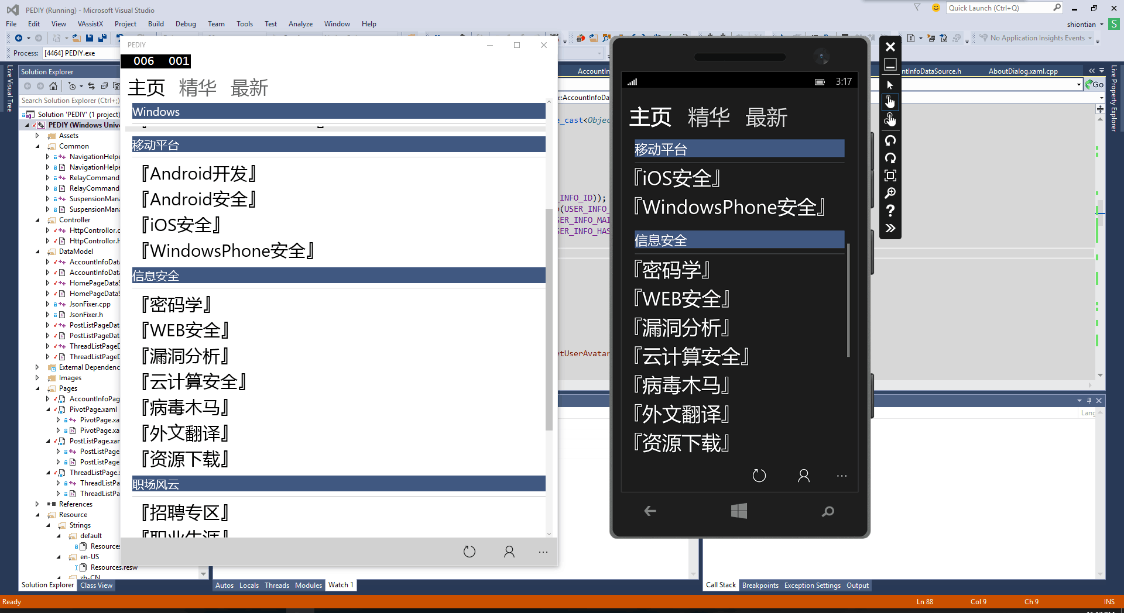
Task: Click Sync with Active Document icon
Action: (x=91, y=86)
